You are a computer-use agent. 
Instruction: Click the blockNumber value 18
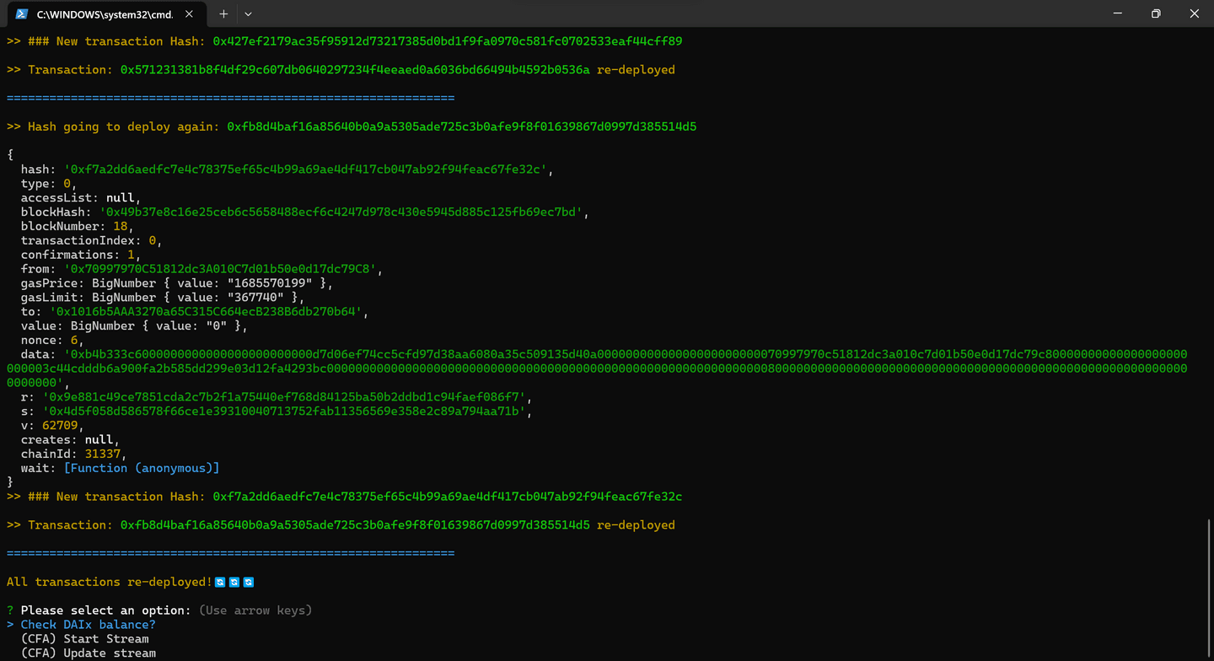[x=120, y=227]
